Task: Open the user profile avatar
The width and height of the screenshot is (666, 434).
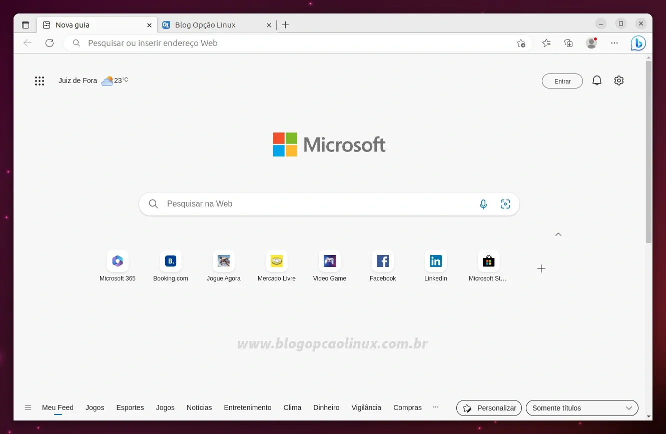Action: (x=591, y=43)
